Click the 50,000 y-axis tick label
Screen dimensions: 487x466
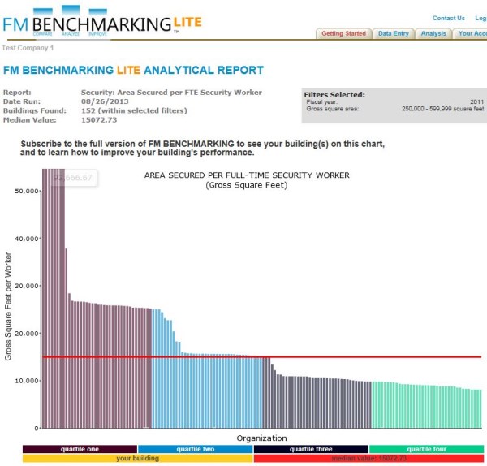click(27, 191)
